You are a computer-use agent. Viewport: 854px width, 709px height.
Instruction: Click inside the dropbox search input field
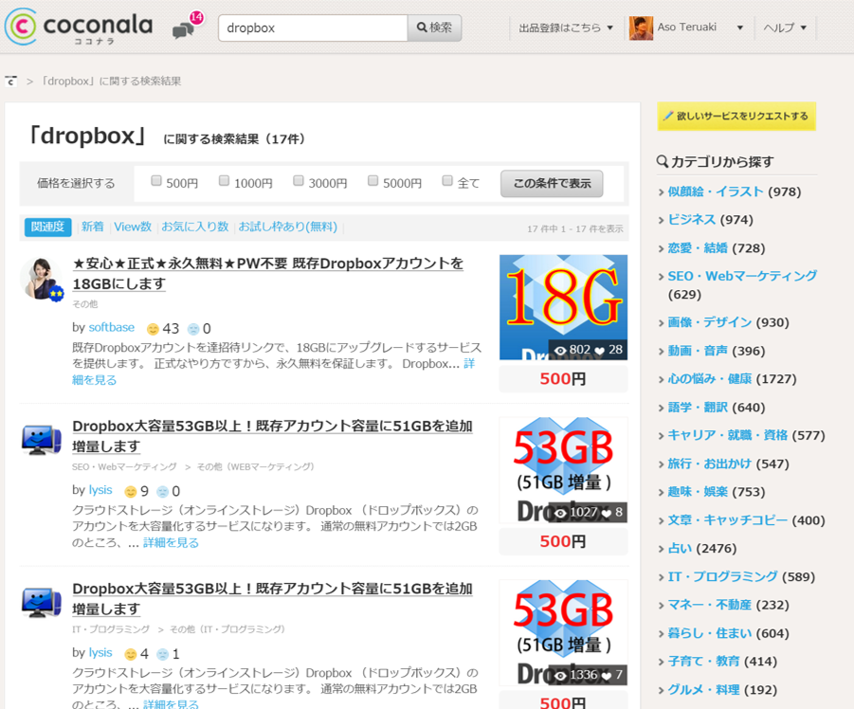pyautogui.click(x=313, y=27)
